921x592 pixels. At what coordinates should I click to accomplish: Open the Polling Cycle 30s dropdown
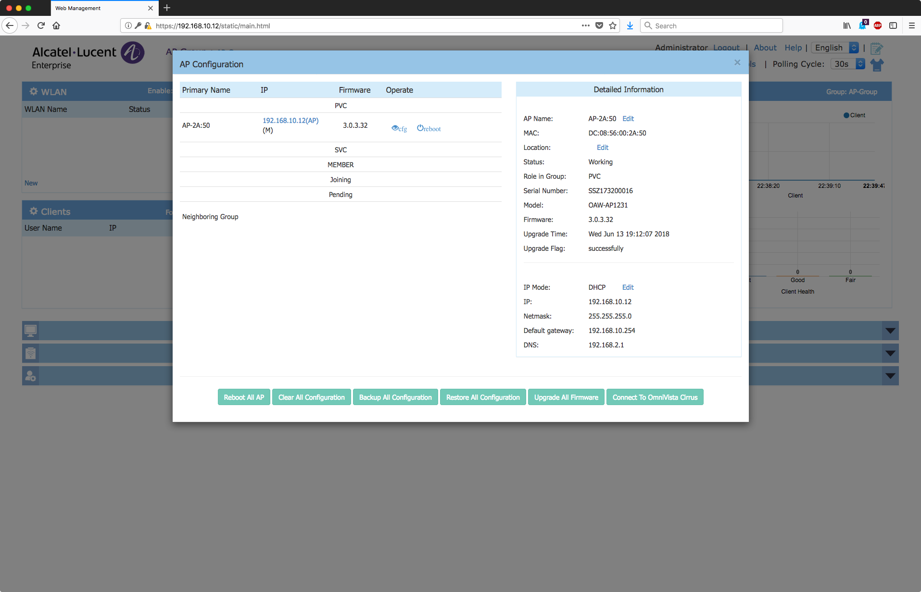tap(847, 64)
